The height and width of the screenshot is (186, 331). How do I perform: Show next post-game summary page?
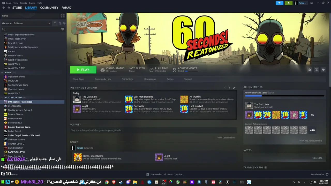229,88
